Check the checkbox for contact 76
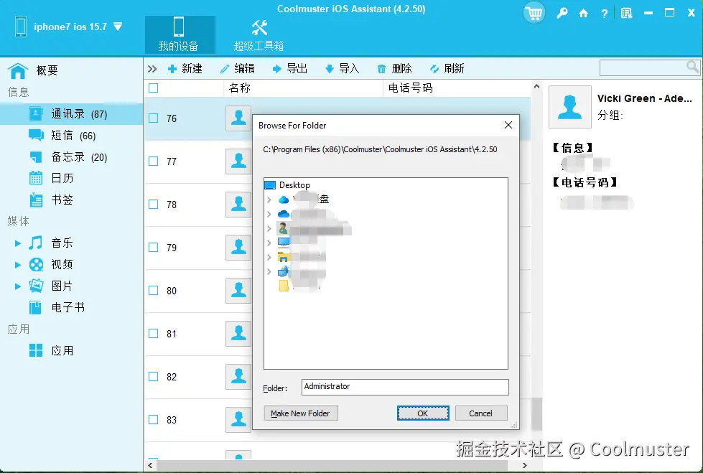Image resolution: width=703 pixels, height=473 pixels. 154,118
